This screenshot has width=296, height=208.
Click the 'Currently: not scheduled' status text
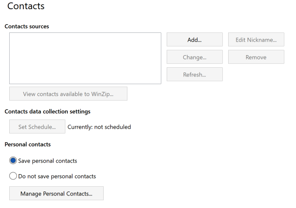pyautogui.click(x=99, y=127)
